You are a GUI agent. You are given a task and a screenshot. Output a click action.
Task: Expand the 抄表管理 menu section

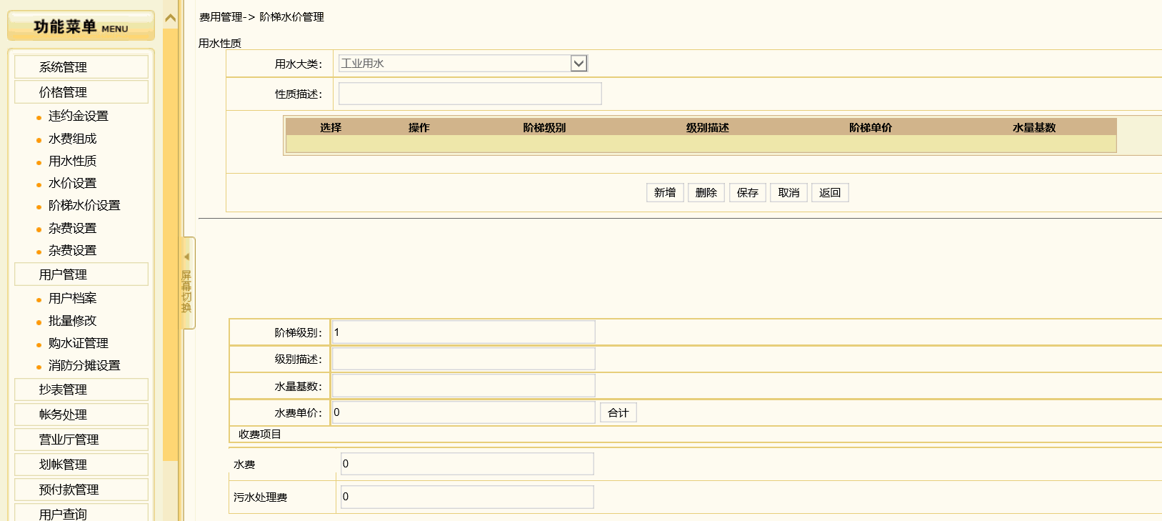81,389
